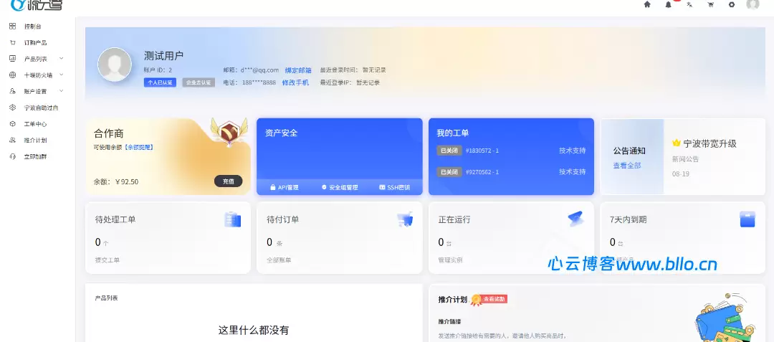Click the 我的工单 card title
The width and height of the screenshot is (774, 342).
pos(453,133)
